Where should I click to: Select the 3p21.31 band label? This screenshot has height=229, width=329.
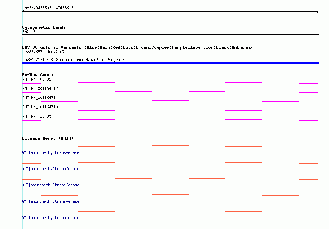point(30,32)
